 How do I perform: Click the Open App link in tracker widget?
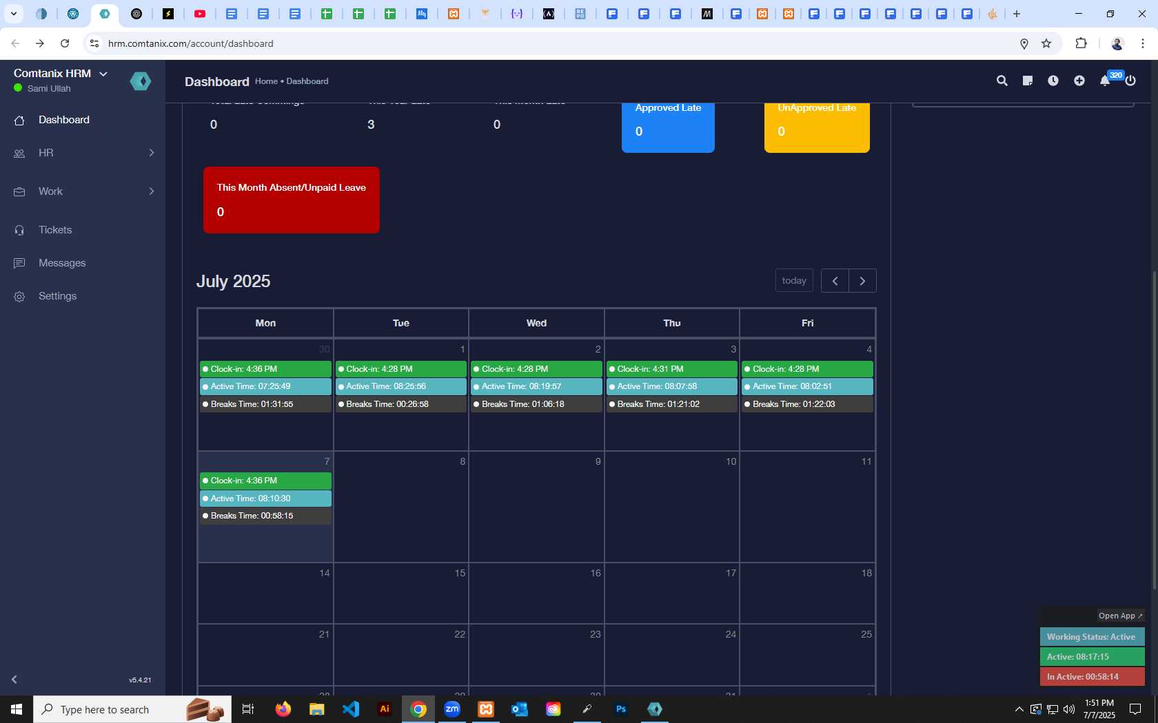tap(1121, 616)
